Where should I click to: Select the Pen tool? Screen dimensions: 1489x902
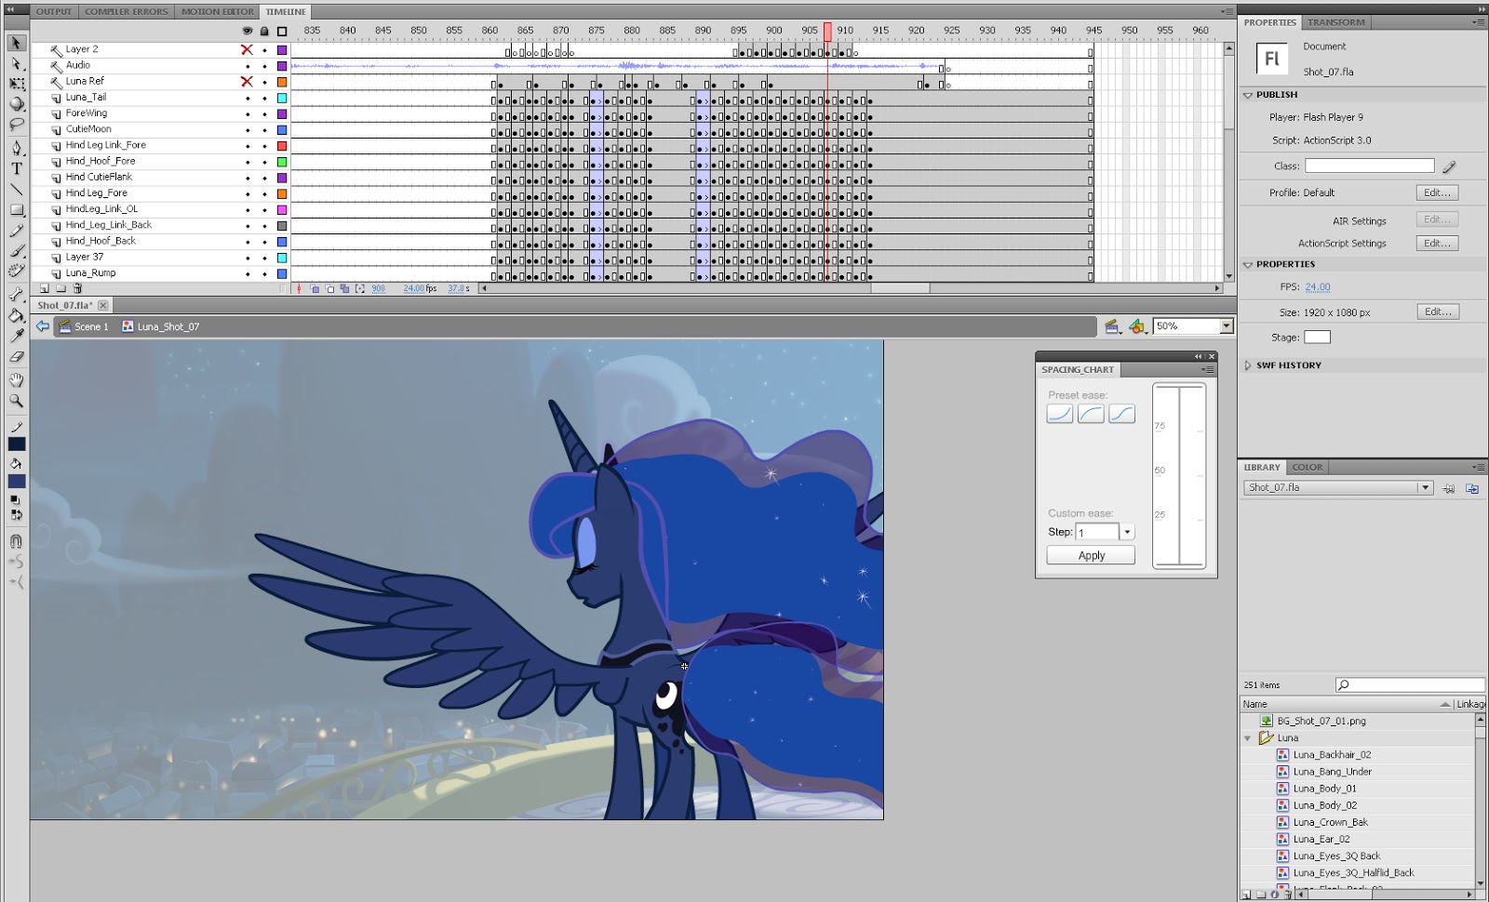point(16,149)
